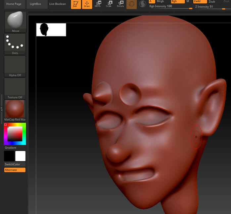Screen dimensions: 231x214
Task: Activate the Draw mode button
Action: (x=87, y=4)
